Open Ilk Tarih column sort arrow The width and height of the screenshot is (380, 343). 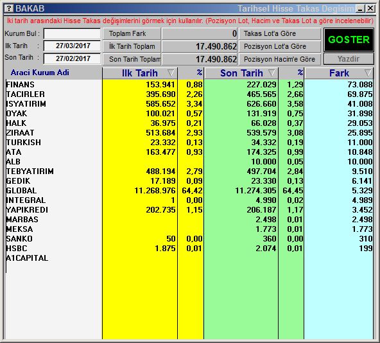(171, 73)
